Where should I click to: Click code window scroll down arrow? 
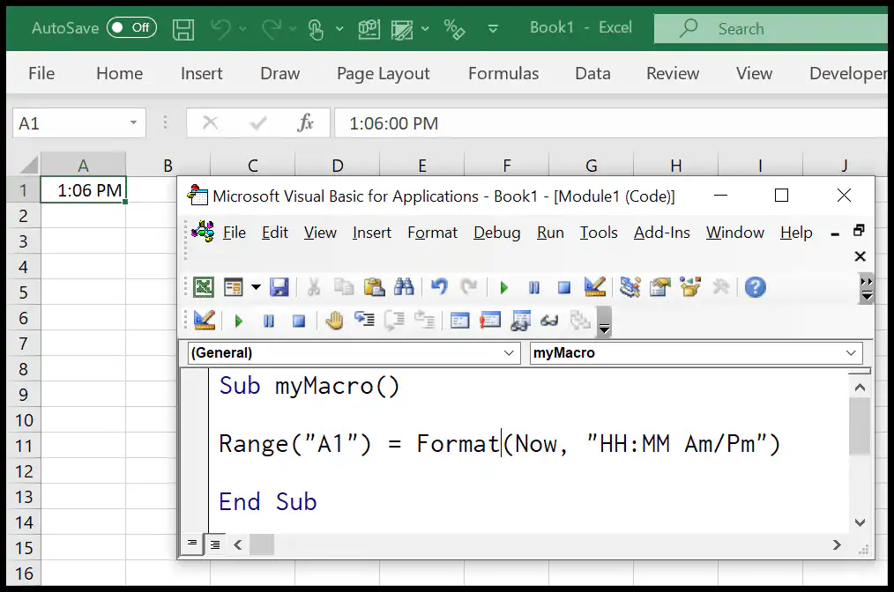[x=860, y=522]
